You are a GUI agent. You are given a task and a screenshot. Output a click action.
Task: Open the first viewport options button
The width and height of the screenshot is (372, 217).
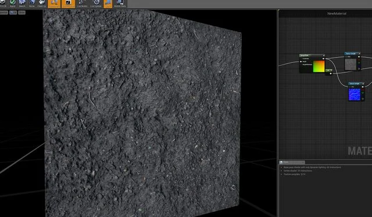(4, 12)
